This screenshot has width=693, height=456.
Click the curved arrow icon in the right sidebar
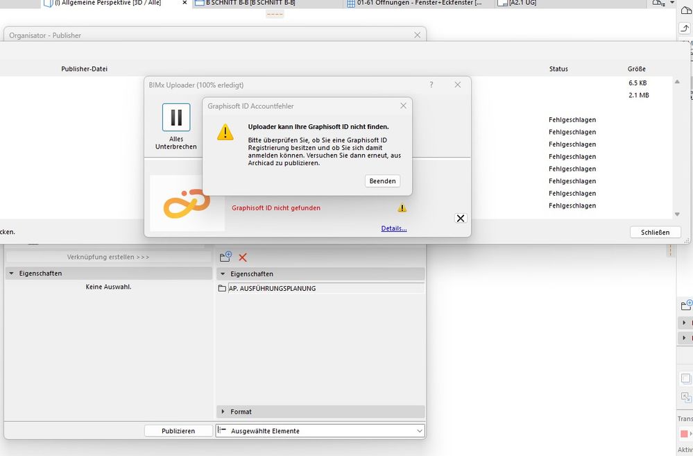coord(685,28)
